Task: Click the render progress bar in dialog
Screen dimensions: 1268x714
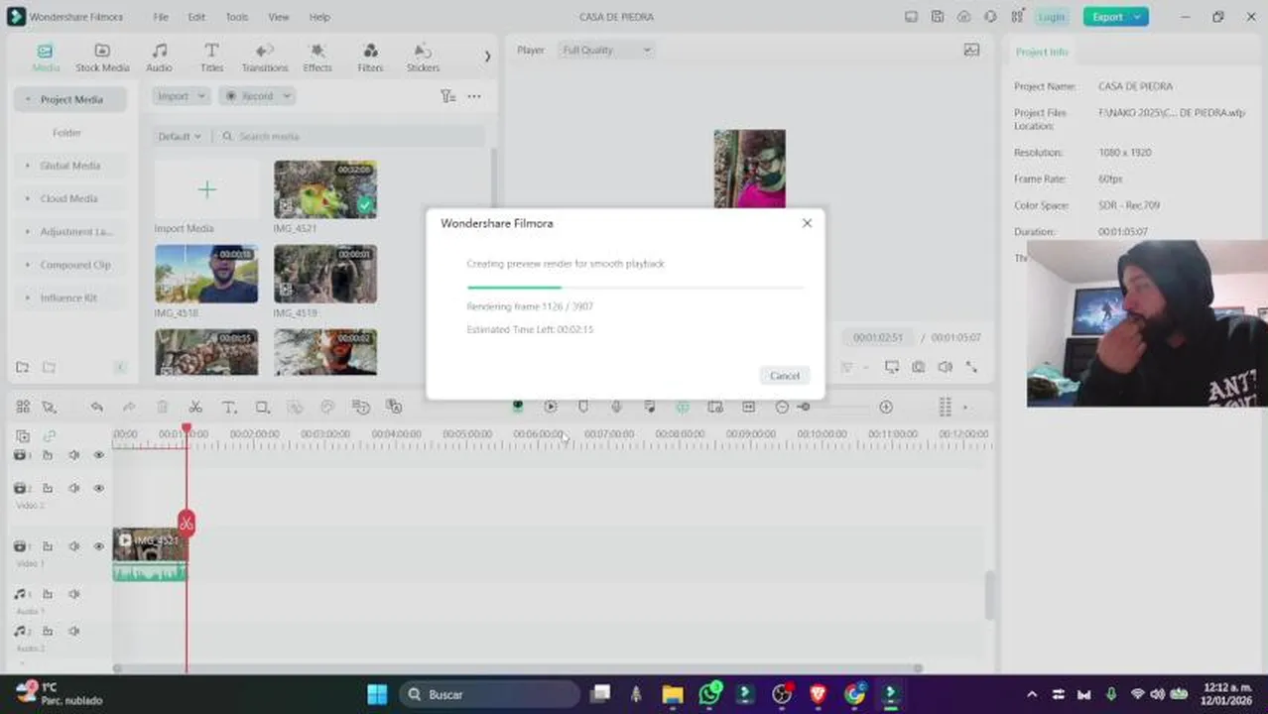Action: click(x=635, y=287)
